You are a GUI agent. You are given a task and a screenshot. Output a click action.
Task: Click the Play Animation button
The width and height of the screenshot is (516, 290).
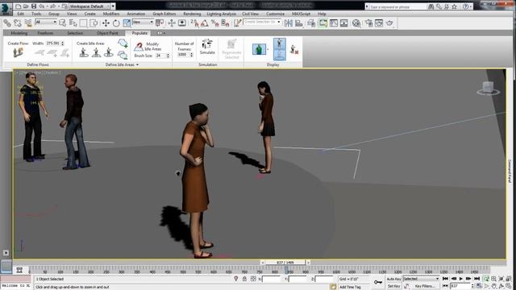(x=461, y=279)
